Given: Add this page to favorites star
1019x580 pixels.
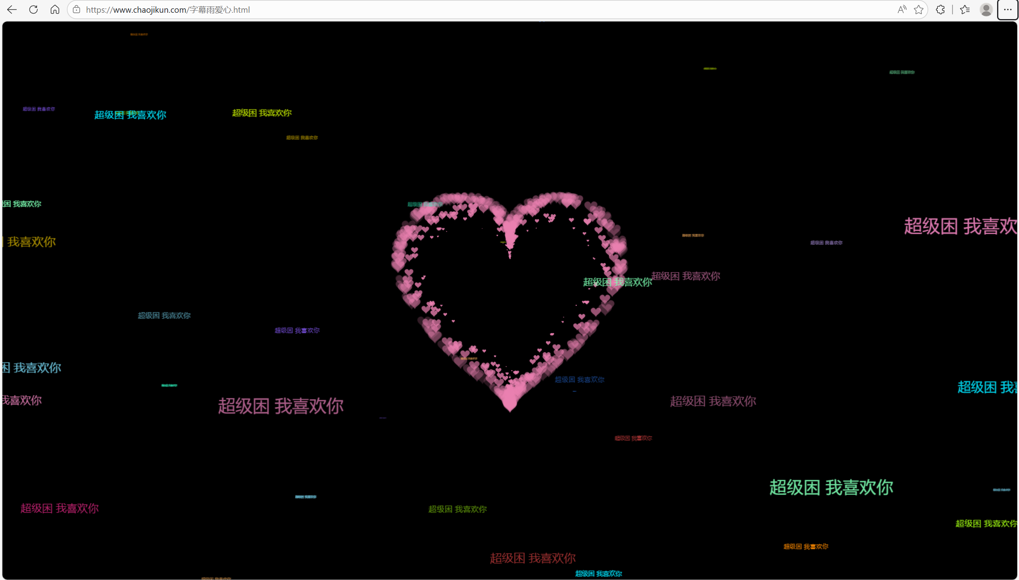Looking at the screenshot, I should 919,10.
